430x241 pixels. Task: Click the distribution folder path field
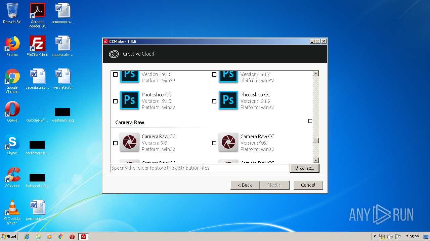point(200,168)
